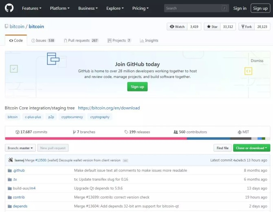This screenshot has width=273, height=212.
Task: Open commit 'Upgrade Qt depends to 5.9.6'
Action: [x=98, y=188]
